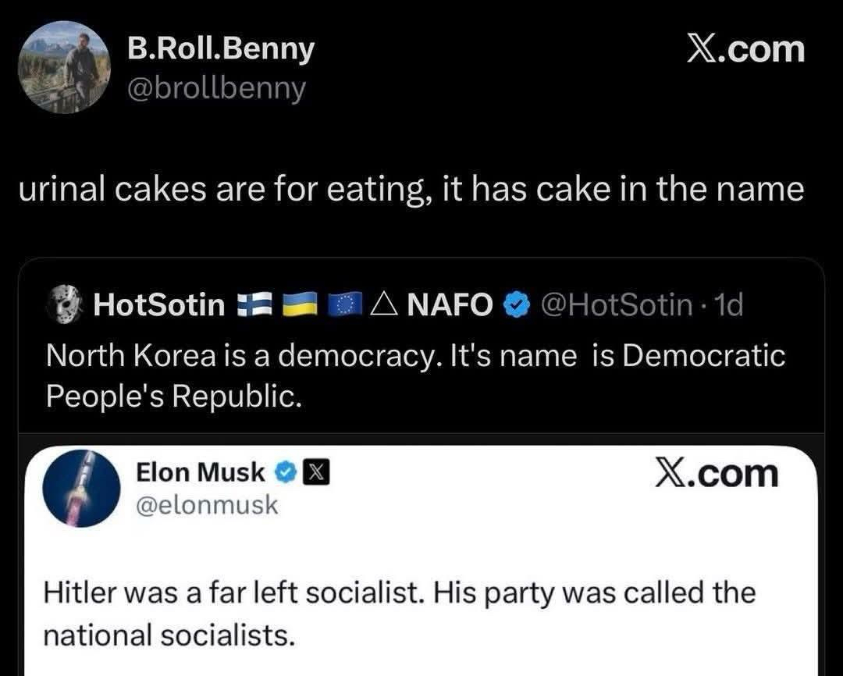The image size is (843, 676).
Task: Select the urinal cakes post text
Action: [411, 190]
